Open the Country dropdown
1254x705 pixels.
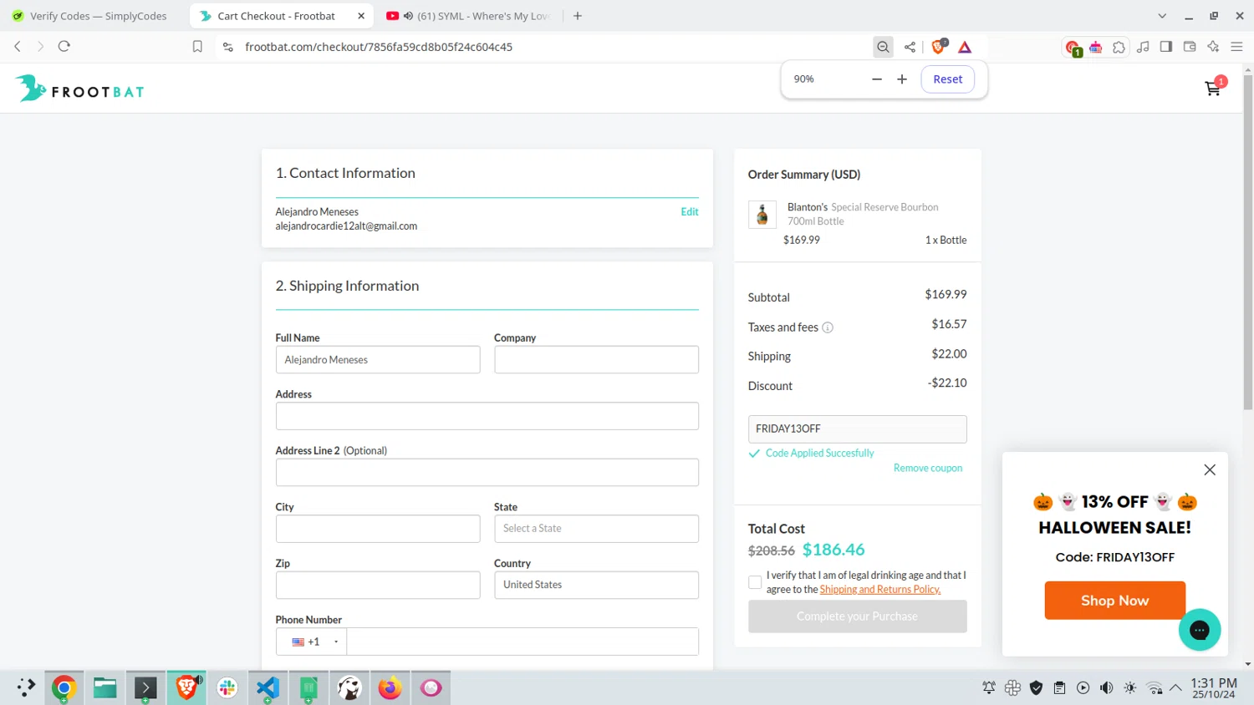[x=596, y=585]
